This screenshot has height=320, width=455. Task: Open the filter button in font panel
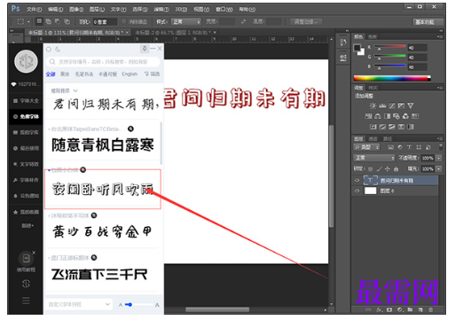coord(152,74)
